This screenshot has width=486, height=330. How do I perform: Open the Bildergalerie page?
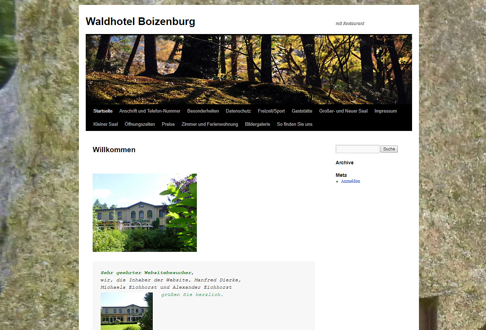click(x=258, y=124)
